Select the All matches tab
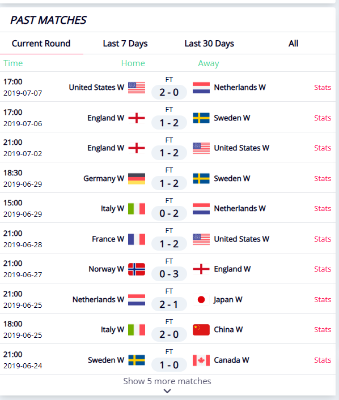 pos(293,44)
